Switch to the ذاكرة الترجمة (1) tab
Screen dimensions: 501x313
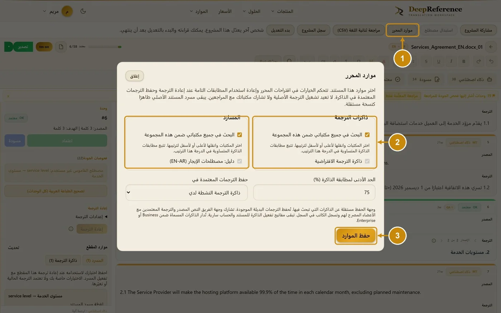click(63, 260)
